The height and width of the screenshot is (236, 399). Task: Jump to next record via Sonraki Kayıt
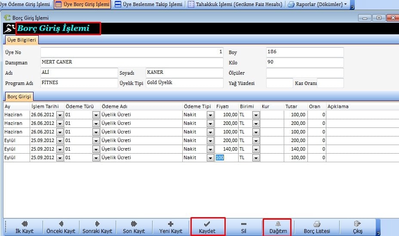97,227
